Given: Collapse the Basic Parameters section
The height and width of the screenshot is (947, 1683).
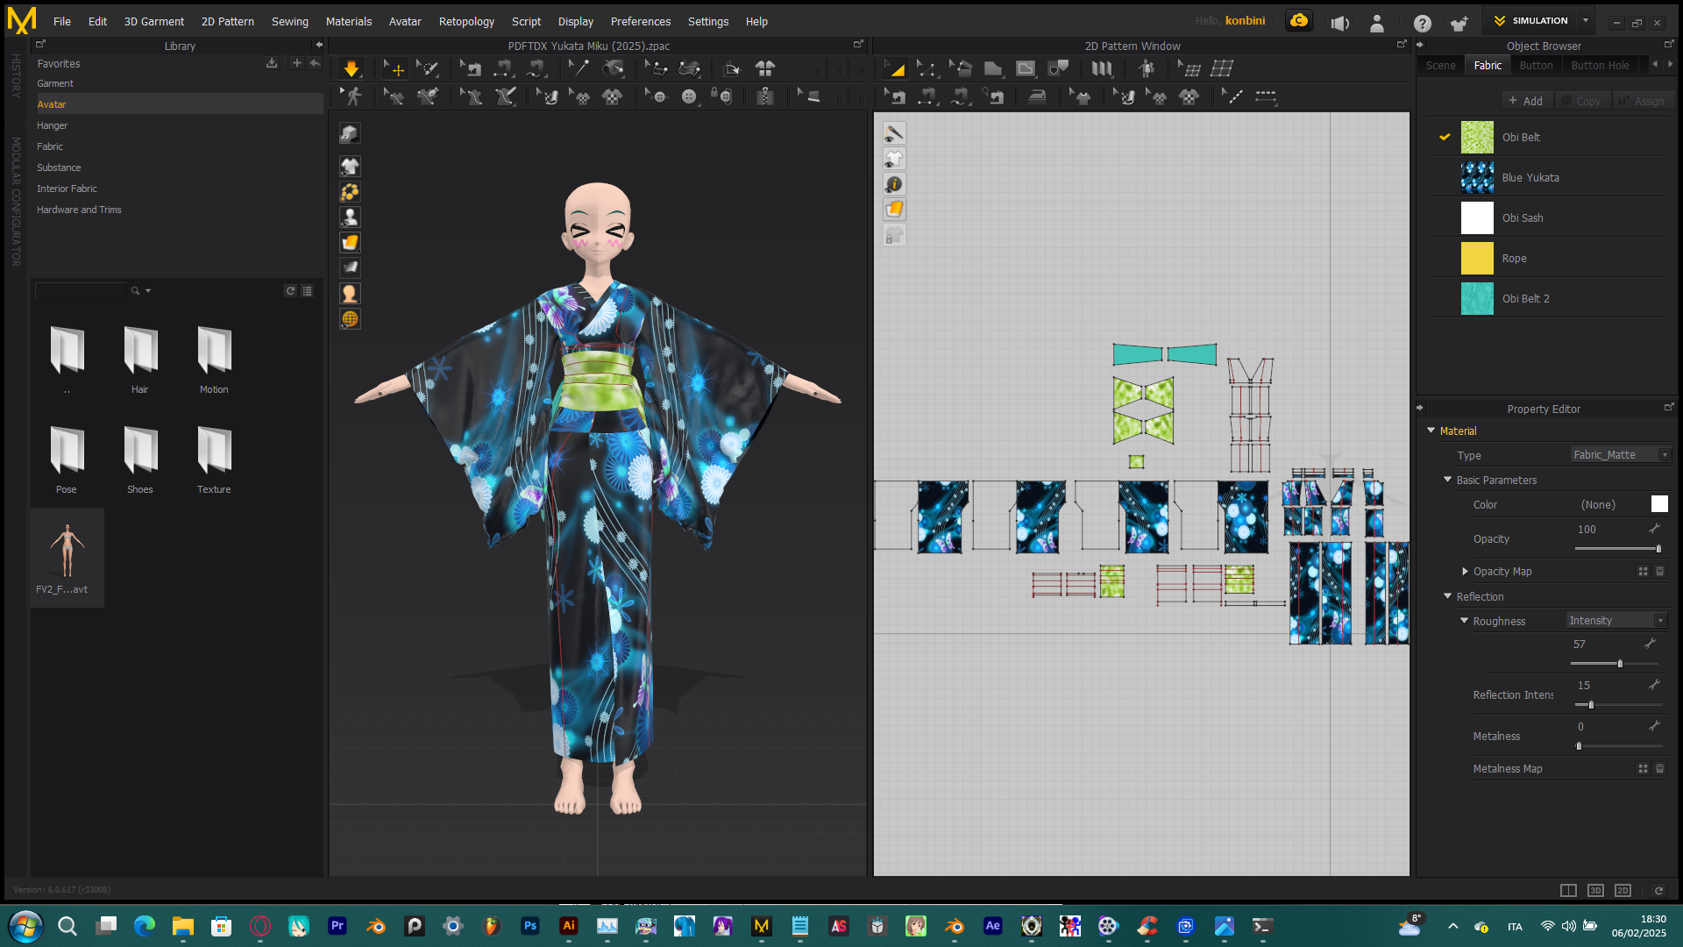Looking at the screenshot, I should point(1447,480).
